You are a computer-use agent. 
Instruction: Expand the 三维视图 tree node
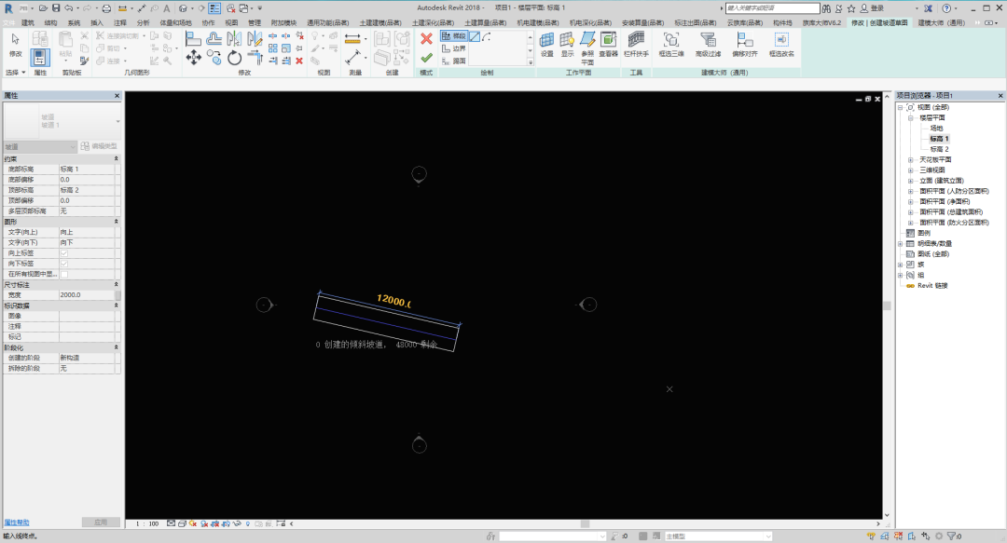point(910,170)
